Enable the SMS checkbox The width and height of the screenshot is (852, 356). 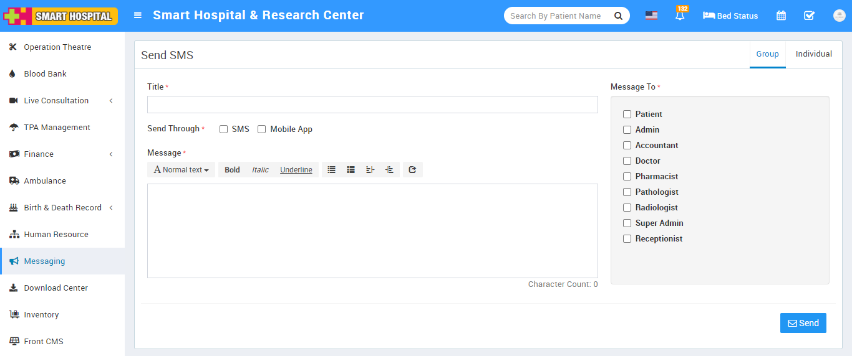click(x=223, y=129)
